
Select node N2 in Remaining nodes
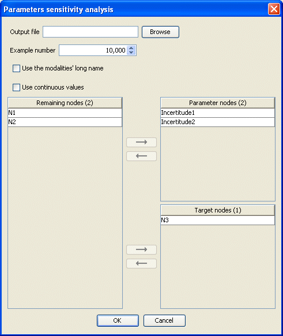pyautogui.click(x=65, y=122)
